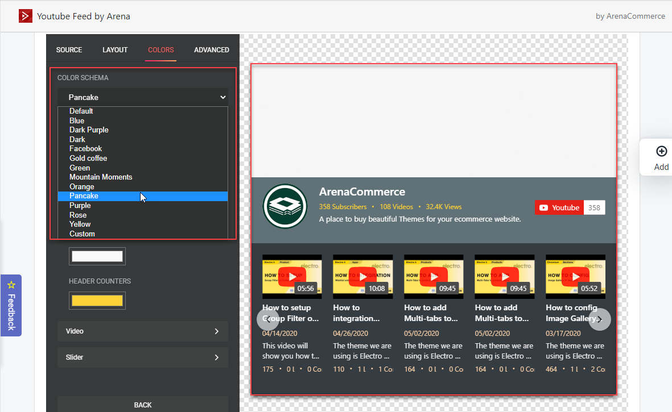Click the red Youtube subscribe button

click(x=559, y=207)
